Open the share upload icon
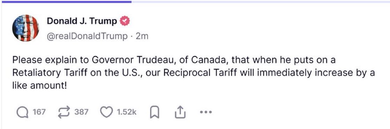 click(180, 112)
